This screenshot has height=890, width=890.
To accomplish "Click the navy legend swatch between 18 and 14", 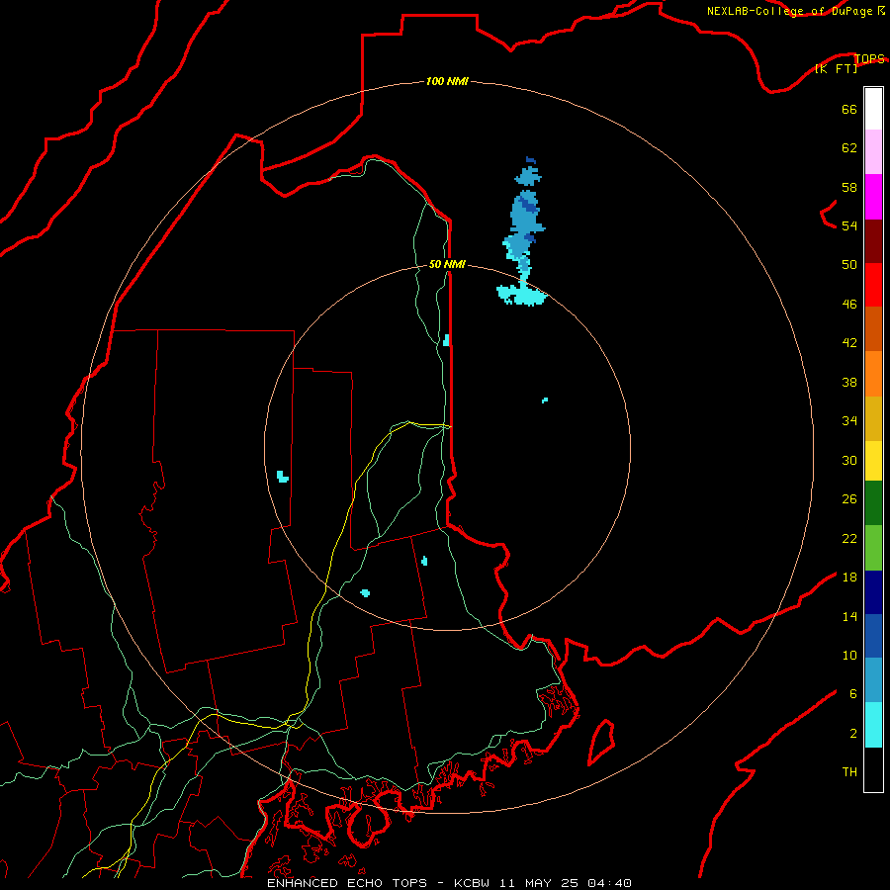I will pos(873,592).
